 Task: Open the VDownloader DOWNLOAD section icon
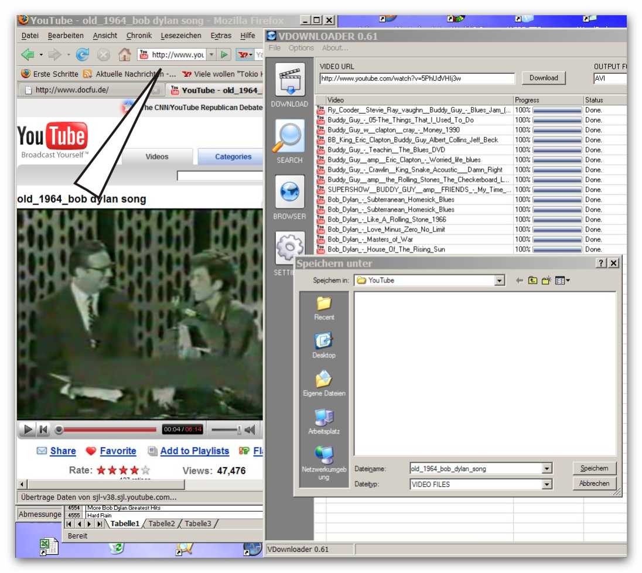(290, 80)
